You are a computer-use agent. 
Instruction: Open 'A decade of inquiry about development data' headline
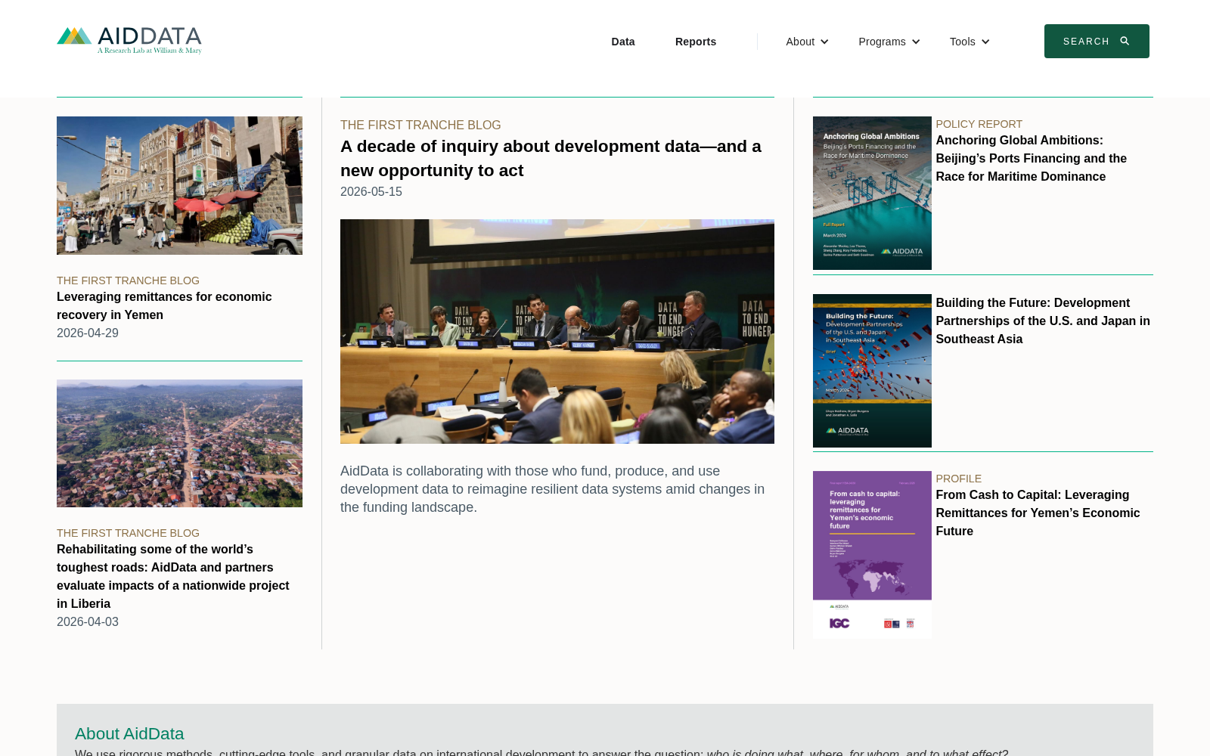coord(551,158)
